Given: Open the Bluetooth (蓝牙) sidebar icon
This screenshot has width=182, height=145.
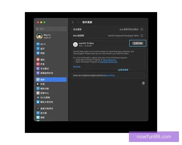Looking at the screenshot, I should coord(38,49).
